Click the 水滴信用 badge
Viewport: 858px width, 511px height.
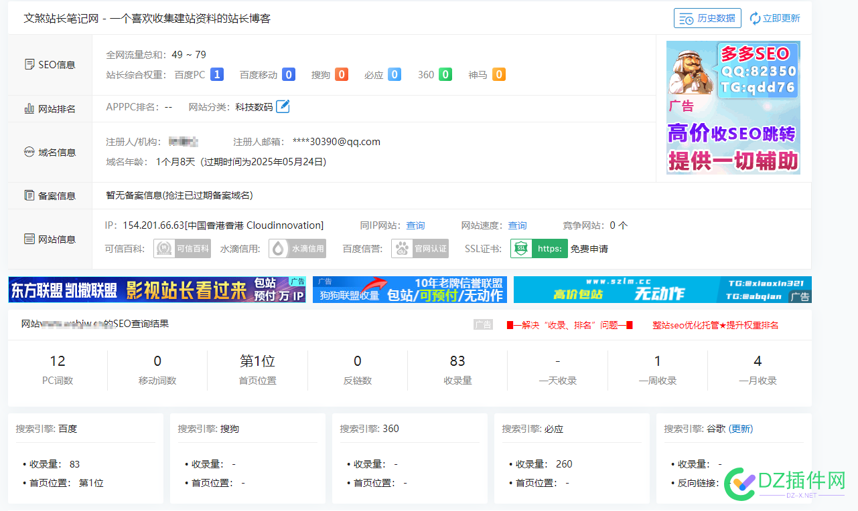[297, 248]
